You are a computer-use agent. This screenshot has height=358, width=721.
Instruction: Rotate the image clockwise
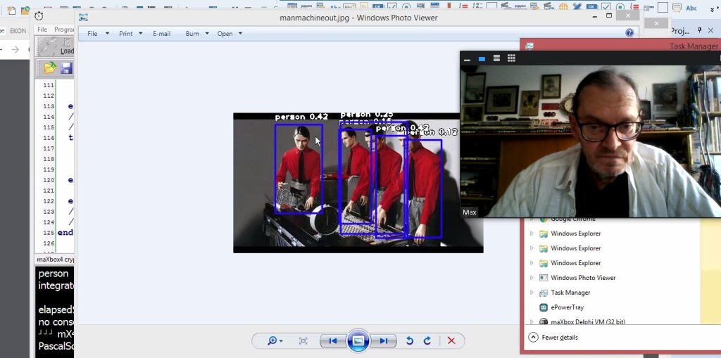(x=427, y=341)
